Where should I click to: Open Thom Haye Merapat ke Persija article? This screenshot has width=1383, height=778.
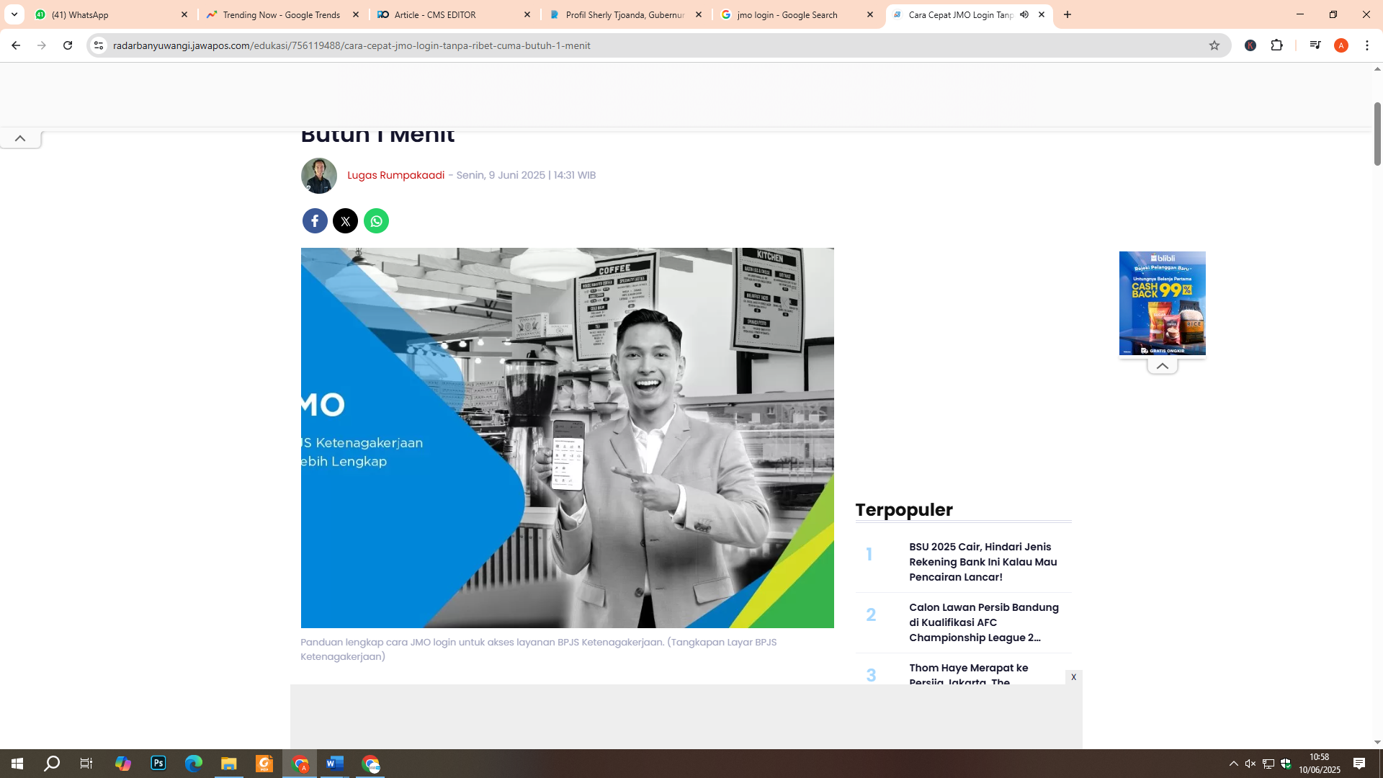(x=969, y=675)
